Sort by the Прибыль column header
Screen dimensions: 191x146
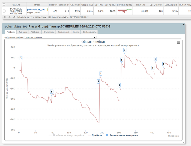tap(141, 5)
